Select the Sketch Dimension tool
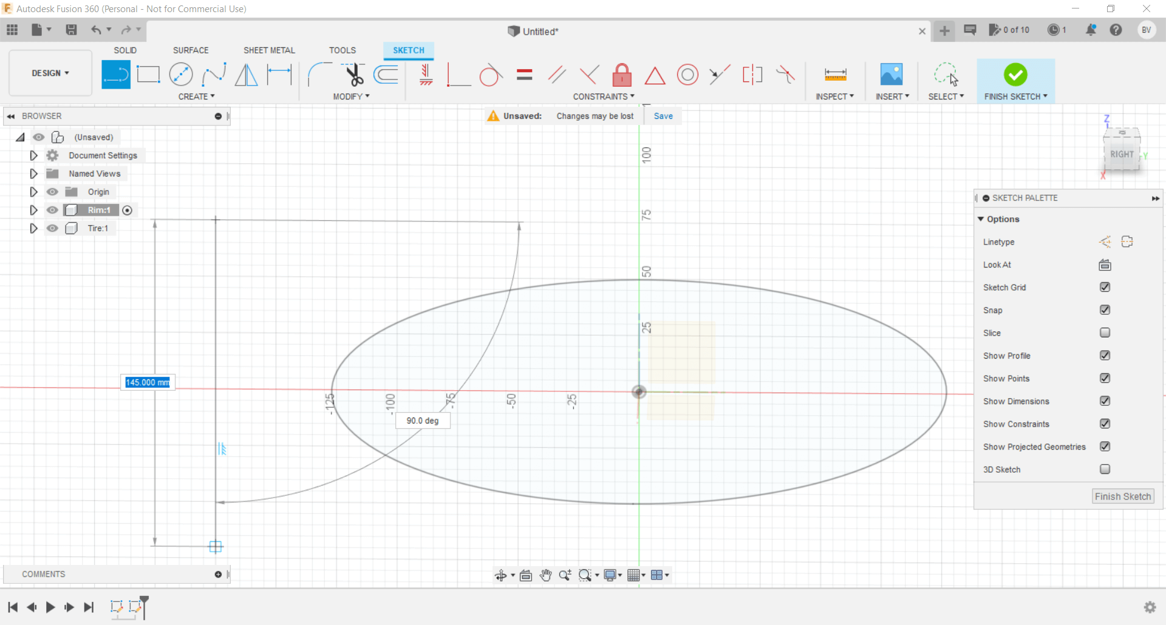The width and height of the screenshot is (1166, 625). tap(280, 75)
